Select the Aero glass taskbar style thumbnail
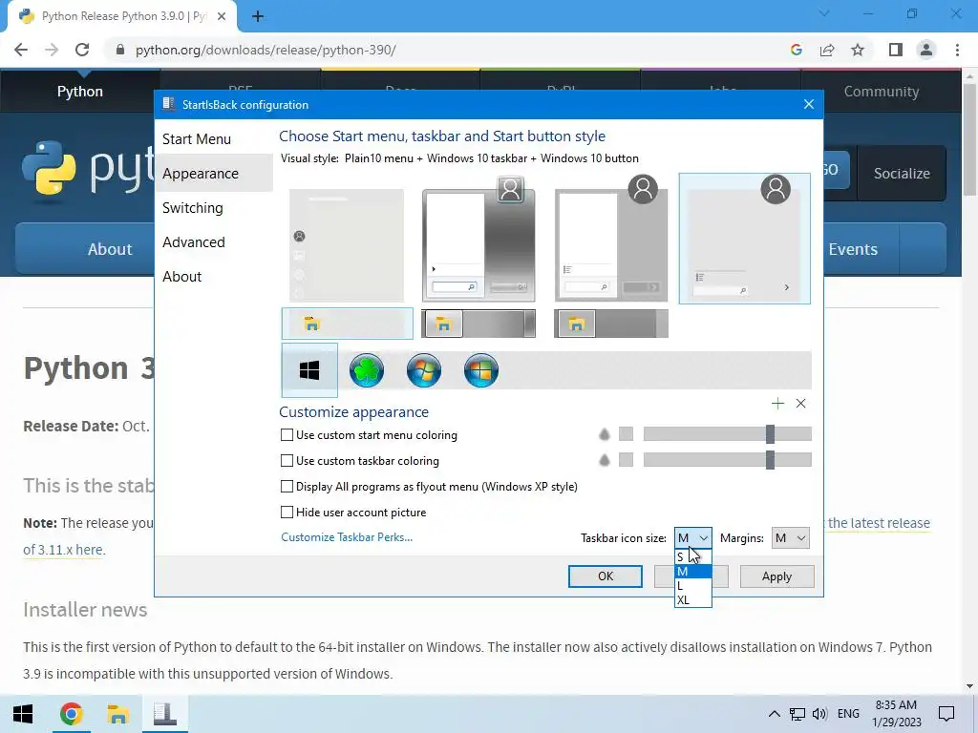This screenshot has height=733, width=978. [x=478, y=325]
